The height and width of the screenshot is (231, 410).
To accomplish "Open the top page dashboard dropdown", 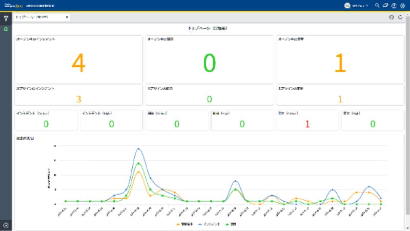I will (42, 17).
